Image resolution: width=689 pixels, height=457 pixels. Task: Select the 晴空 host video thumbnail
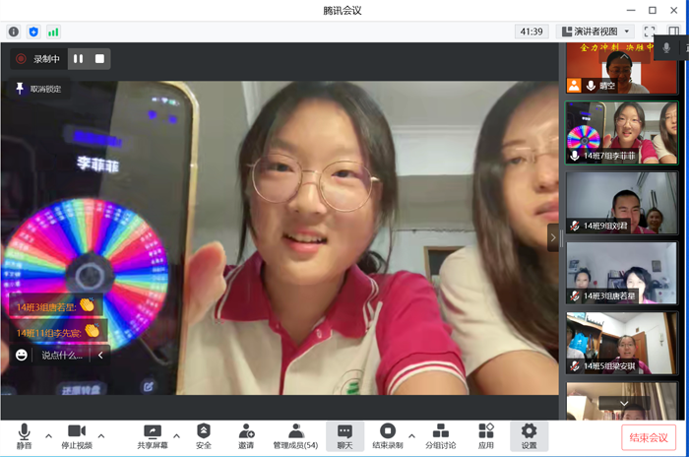tap(621, 68)
